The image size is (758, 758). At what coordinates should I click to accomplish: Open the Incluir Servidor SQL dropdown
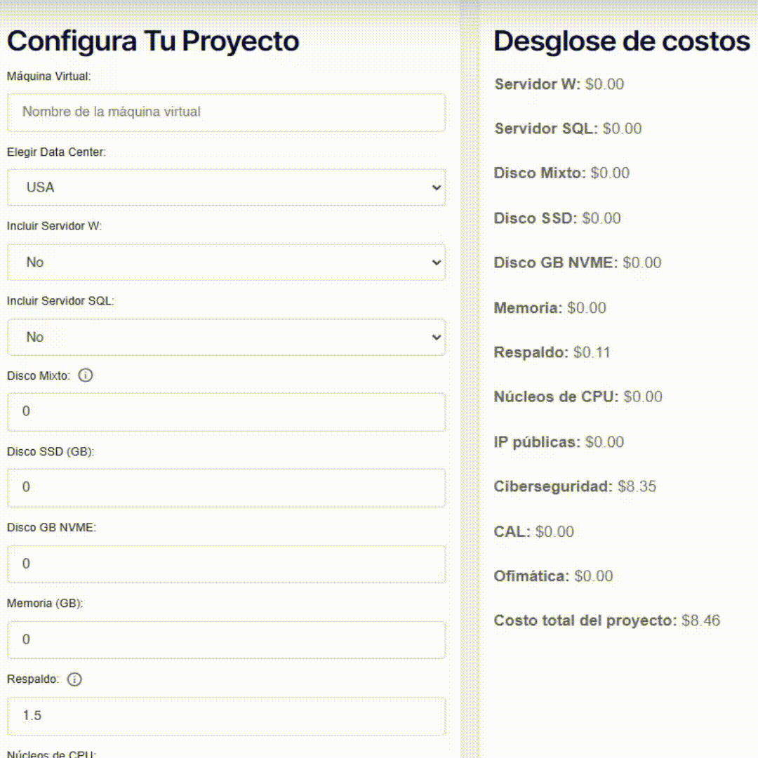[x=226, y=338]
